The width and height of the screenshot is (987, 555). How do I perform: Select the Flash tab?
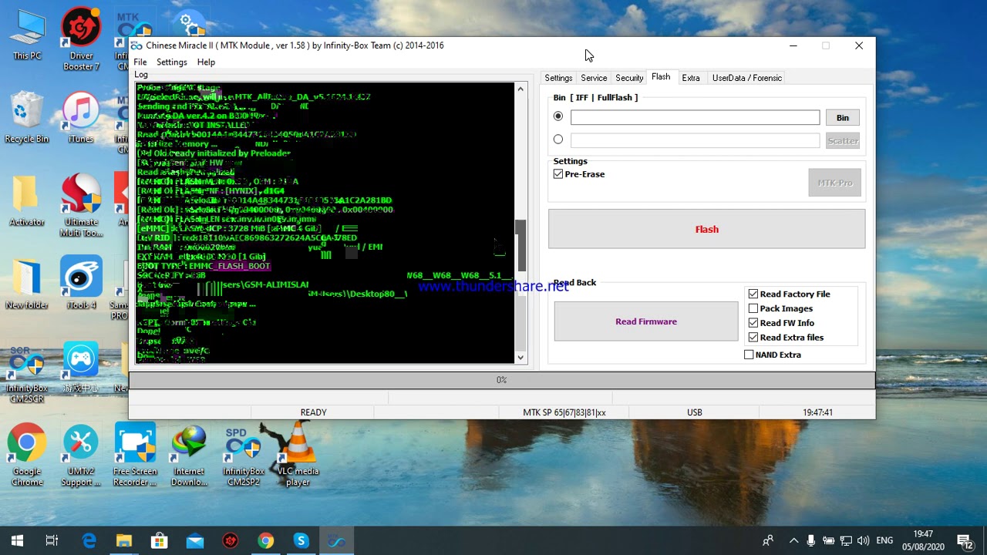point(661,77)
